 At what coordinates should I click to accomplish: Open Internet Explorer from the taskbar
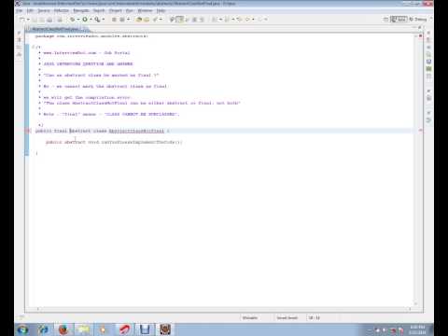point(43,329)
